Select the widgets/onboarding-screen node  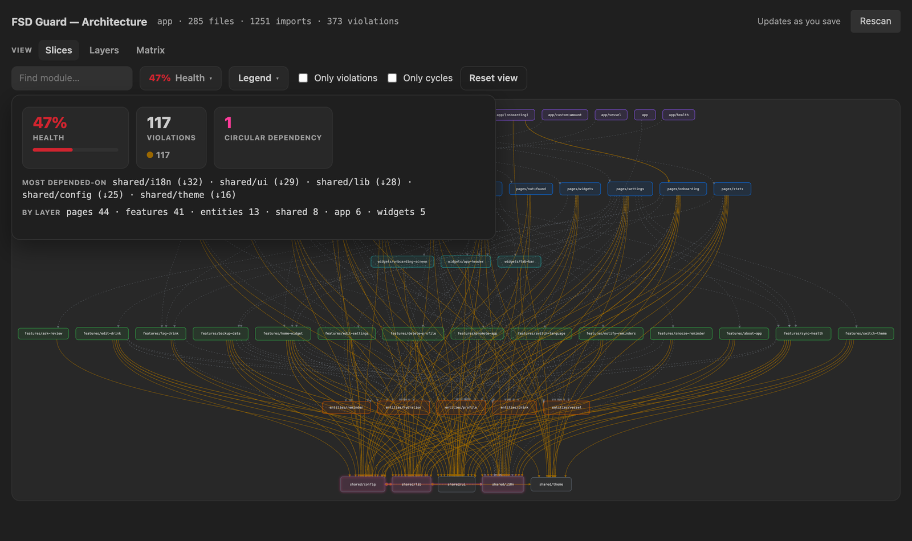pyautogui.click(x=402, y=262)
